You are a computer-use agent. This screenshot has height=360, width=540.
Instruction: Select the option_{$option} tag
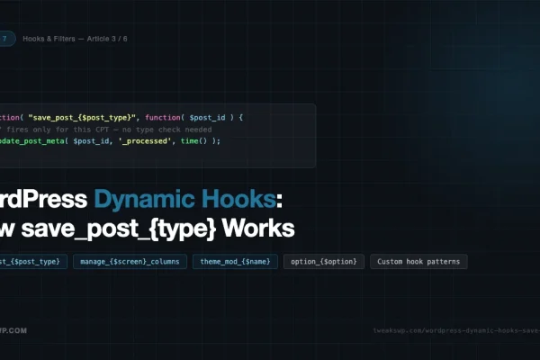[324, 262]
